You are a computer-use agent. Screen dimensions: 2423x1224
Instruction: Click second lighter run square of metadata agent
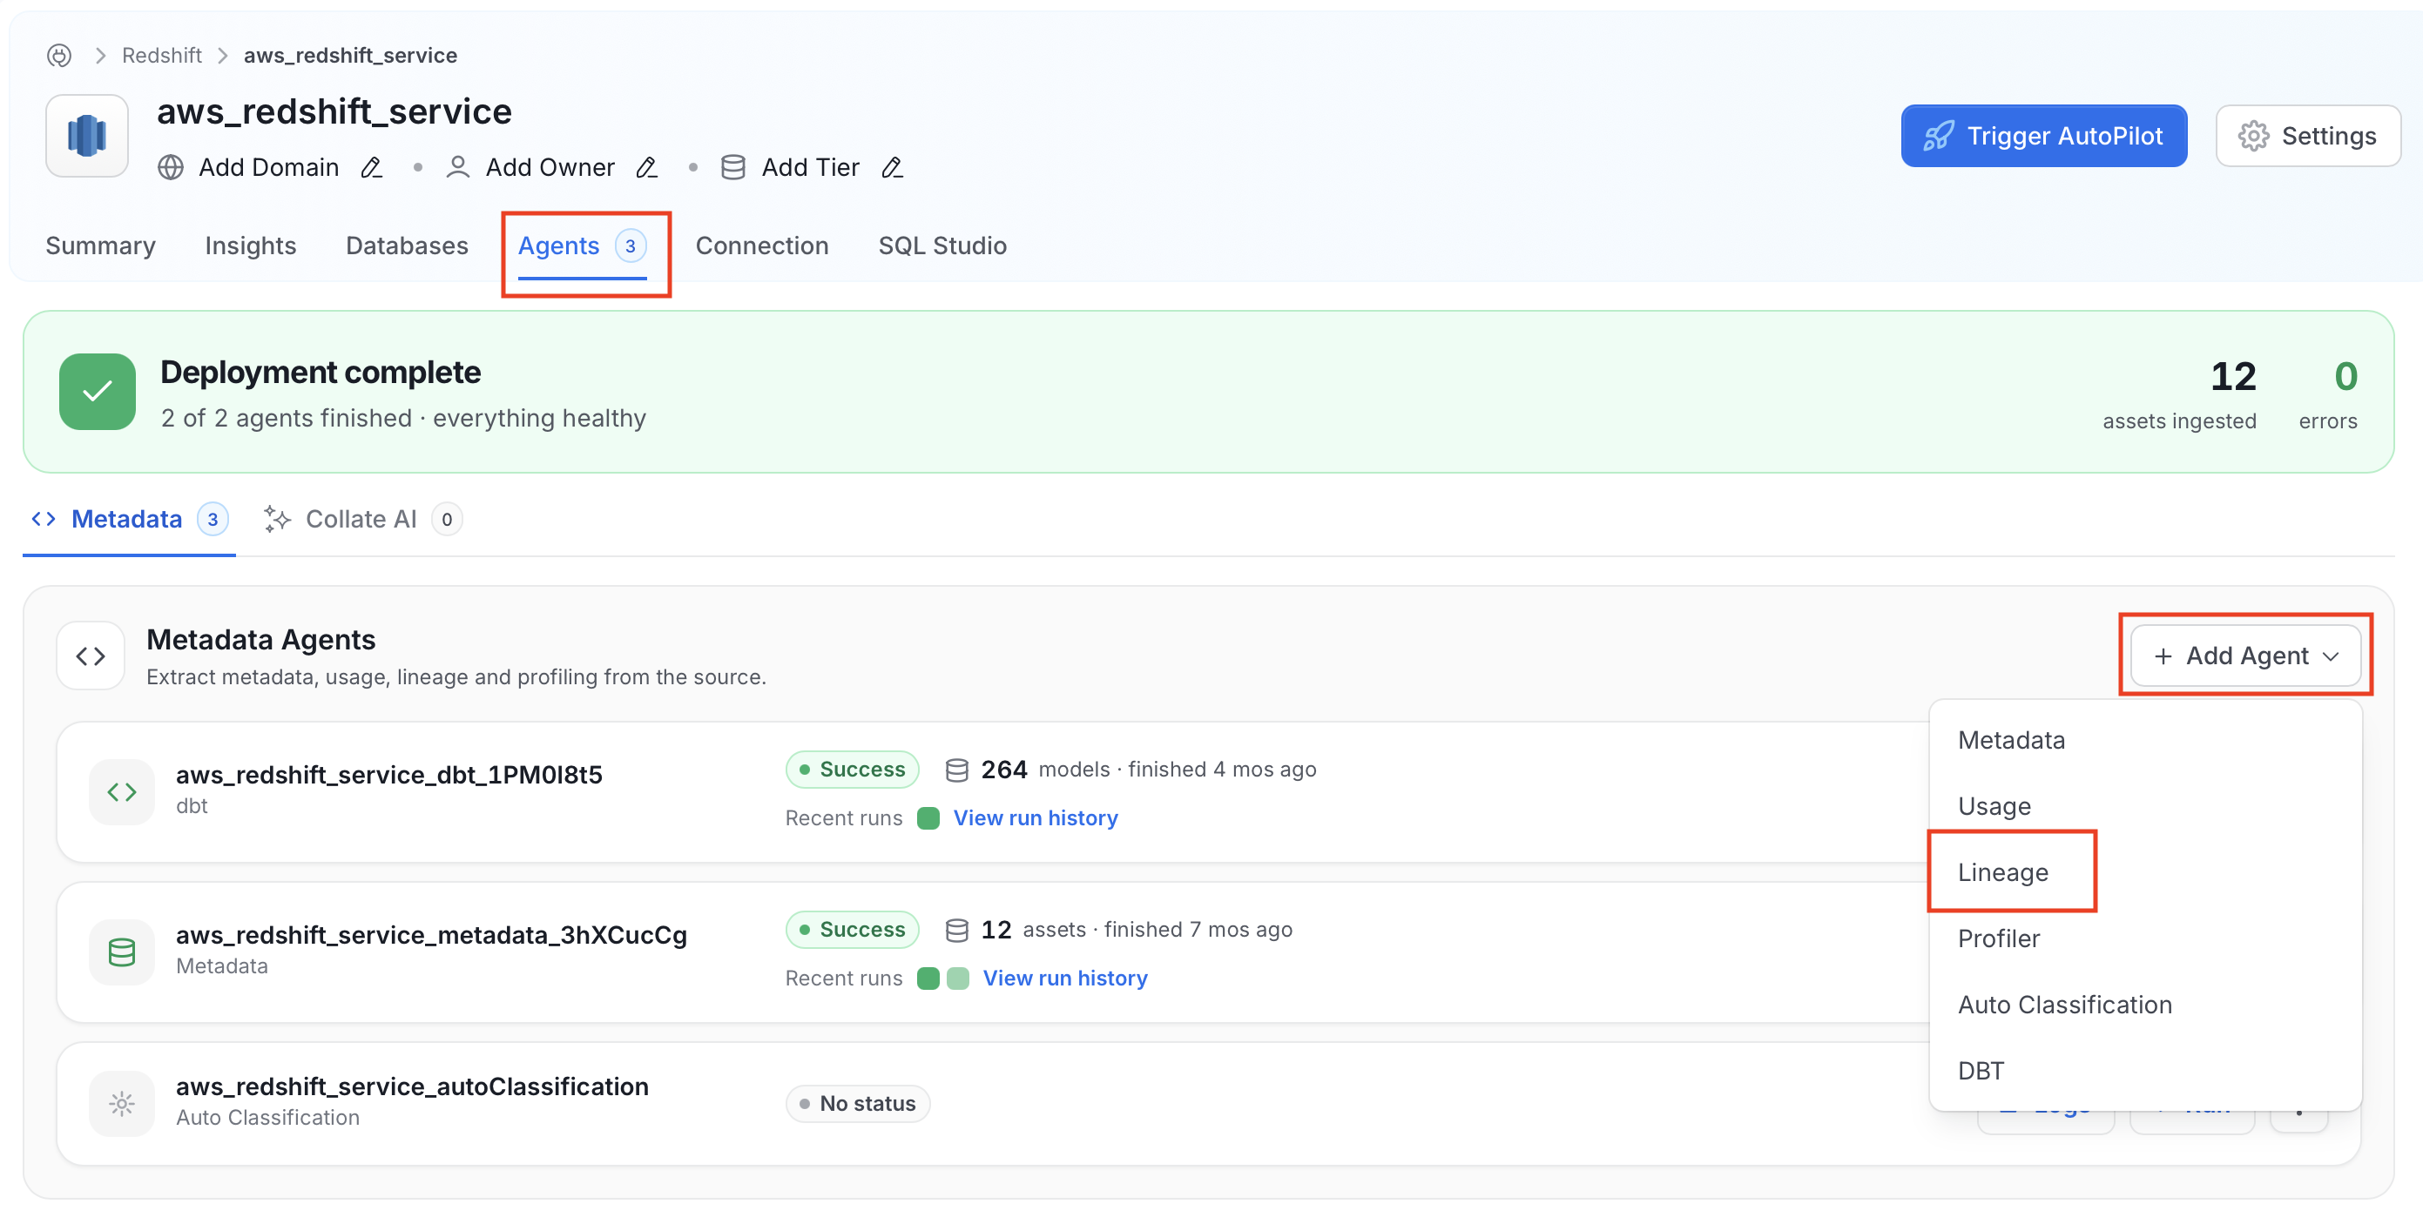pos(957,978)
